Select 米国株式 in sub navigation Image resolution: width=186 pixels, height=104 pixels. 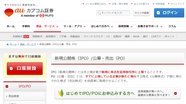pos(17,37)
